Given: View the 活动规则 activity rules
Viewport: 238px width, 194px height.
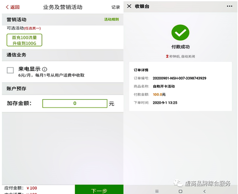Looking at the screenshot, I should 111,20.
